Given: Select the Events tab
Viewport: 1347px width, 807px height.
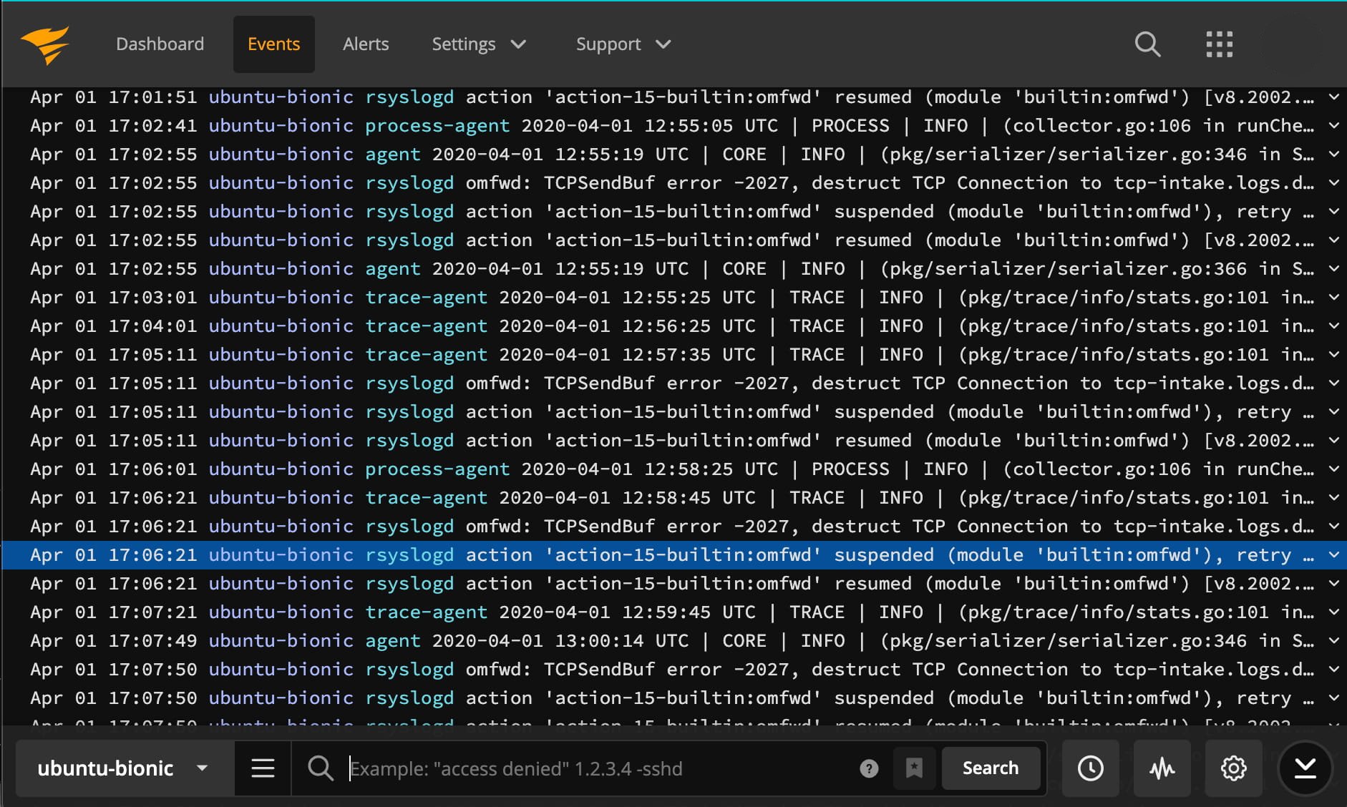Looking at the screenshot, I should 273,44.
